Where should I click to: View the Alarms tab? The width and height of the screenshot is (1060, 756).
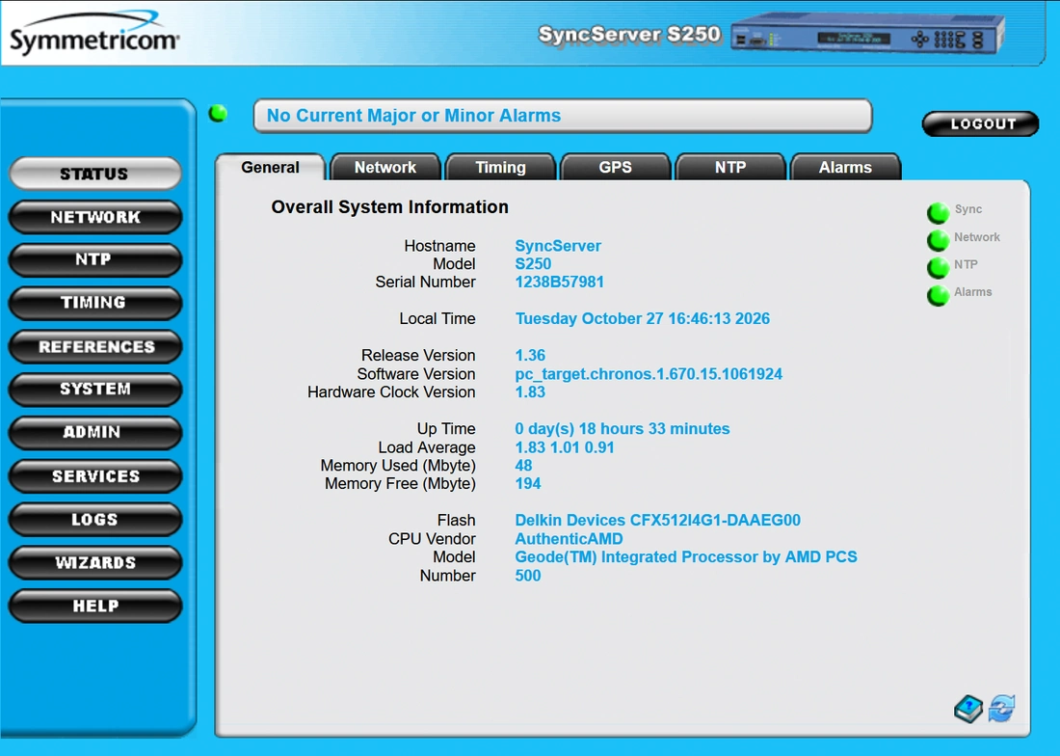(845, 167)
